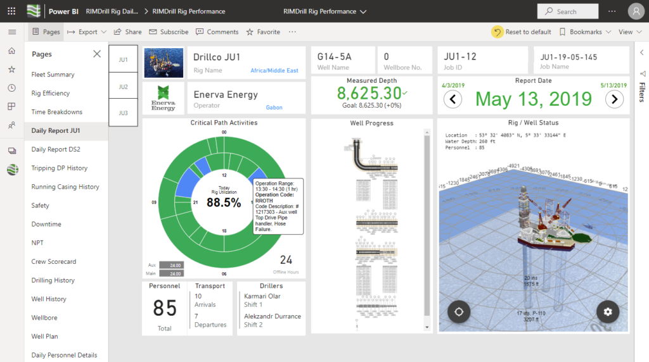This screenshot has width=649, height=362.
Task: Select the JU2 rig tab
Action: 124,86
